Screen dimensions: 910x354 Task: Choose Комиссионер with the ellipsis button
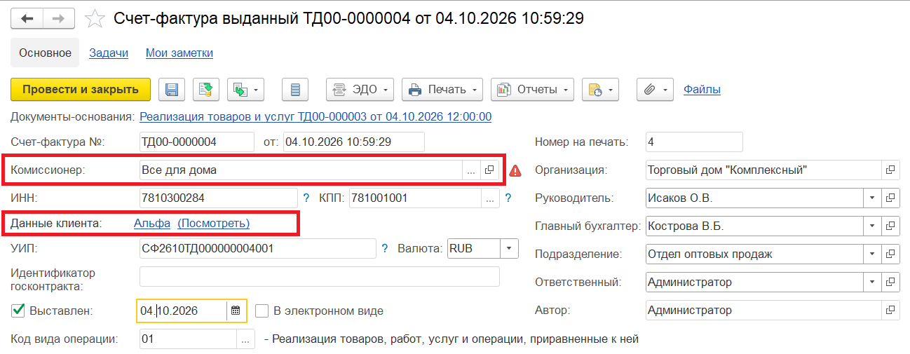click(x=471, y=170)
